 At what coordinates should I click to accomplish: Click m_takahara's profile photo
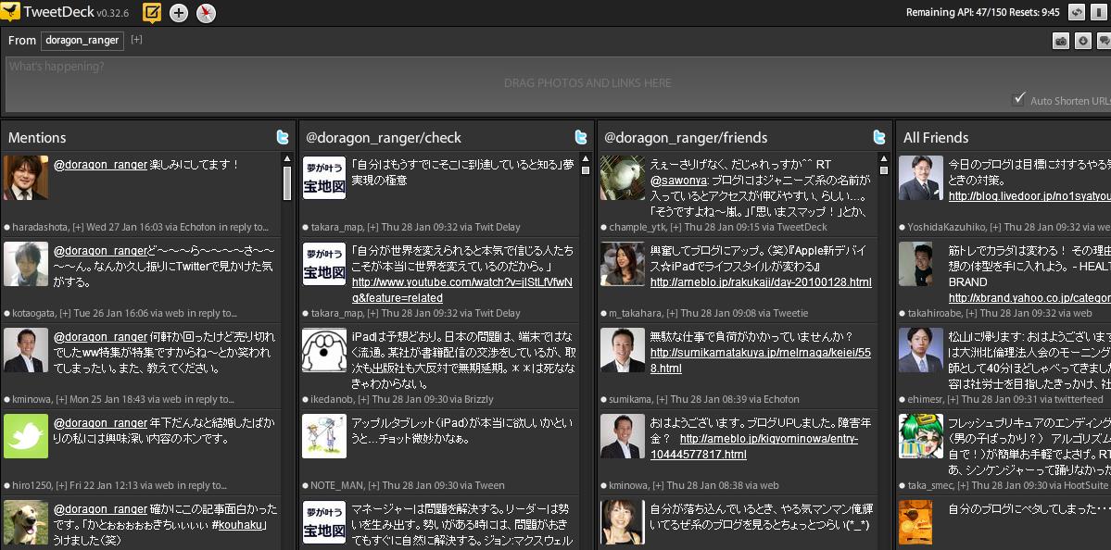coord(623,263)
